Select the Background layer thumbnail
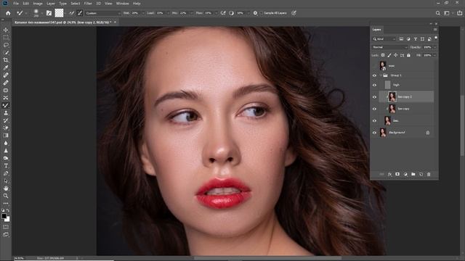The image size is (465, 261). pos(383,133)
